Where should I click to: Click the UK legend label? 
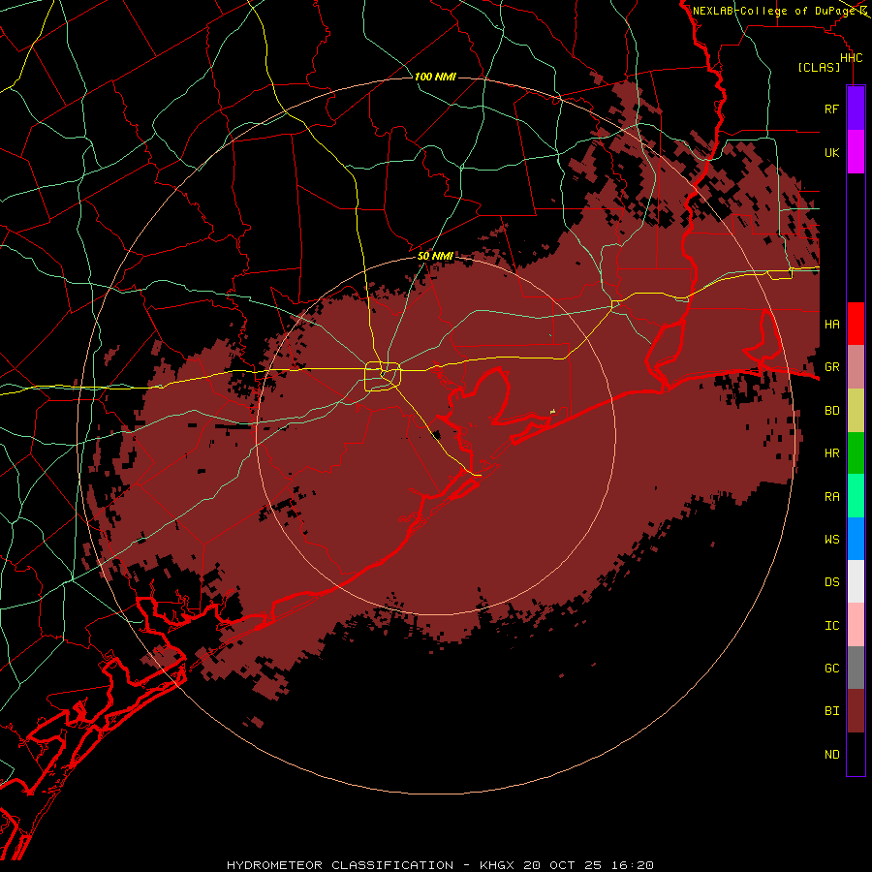coord(831,153)
